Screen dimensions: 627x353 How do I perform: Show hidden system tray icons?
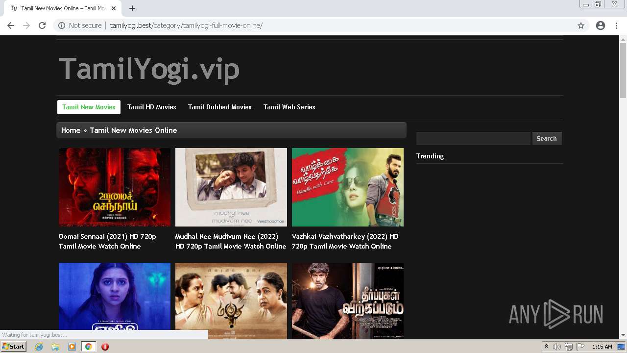click(546, 347)
